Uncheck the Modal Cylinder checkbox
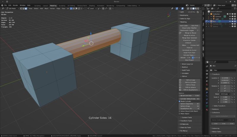Screen dimensions: 237x137 pyautogui.click(x=180, y=101)
